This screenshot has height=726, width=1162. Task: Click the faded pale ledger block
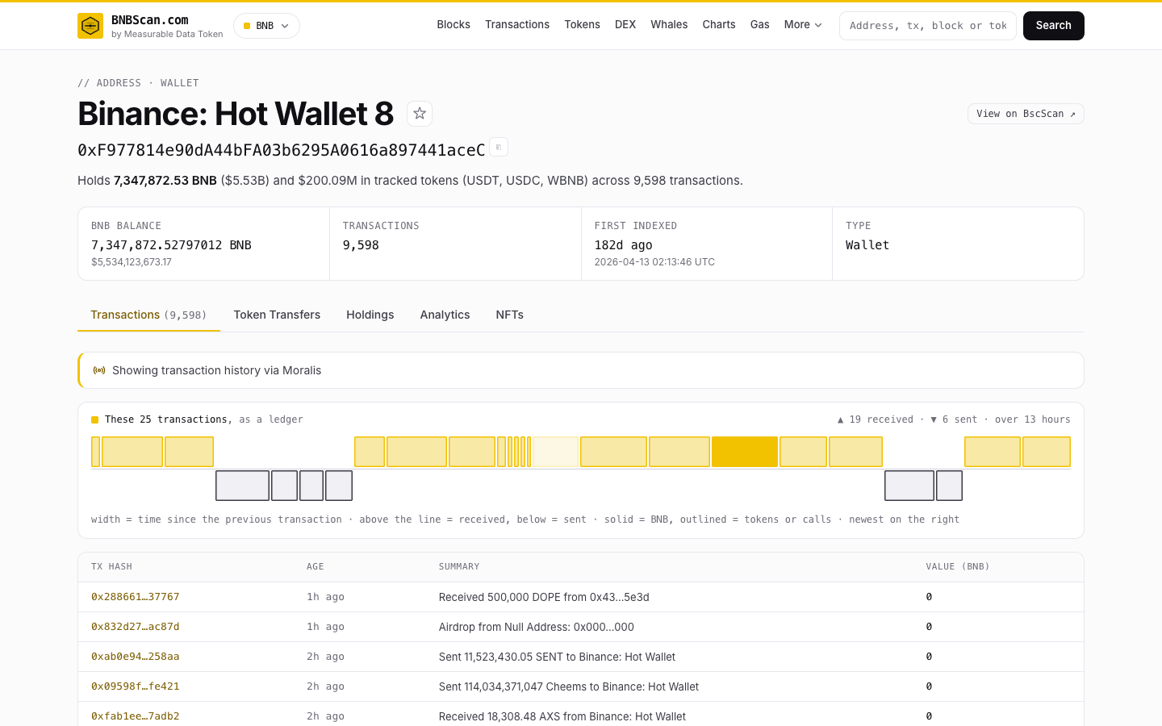[555, 452]
